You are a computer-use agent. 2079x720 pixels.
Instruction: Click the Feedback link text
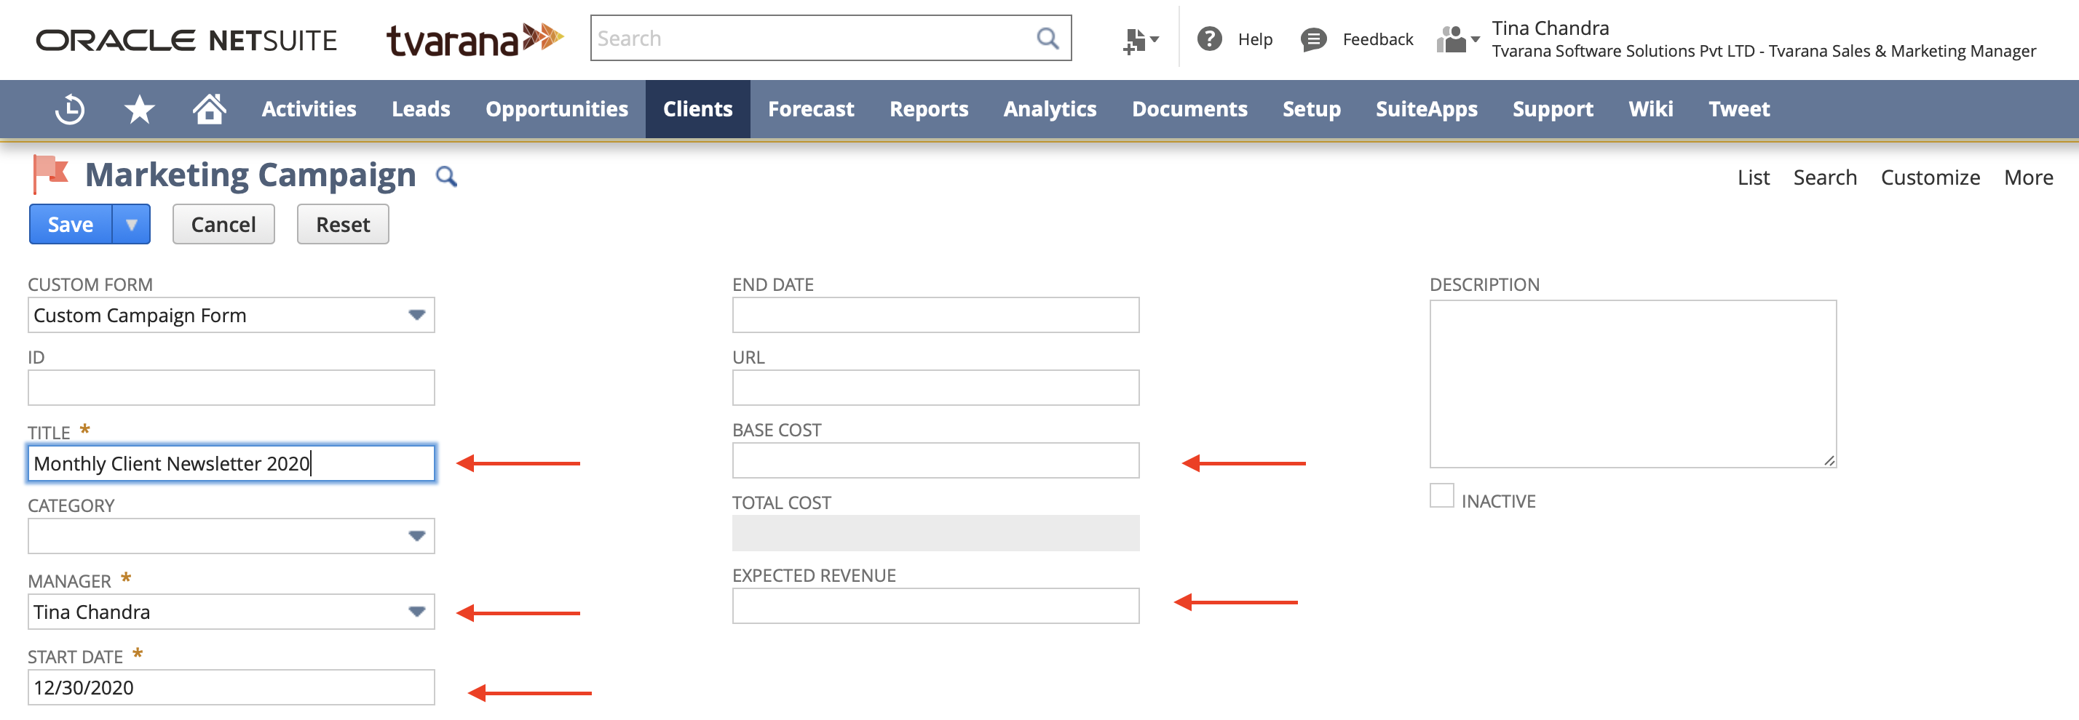(1378, 39)
